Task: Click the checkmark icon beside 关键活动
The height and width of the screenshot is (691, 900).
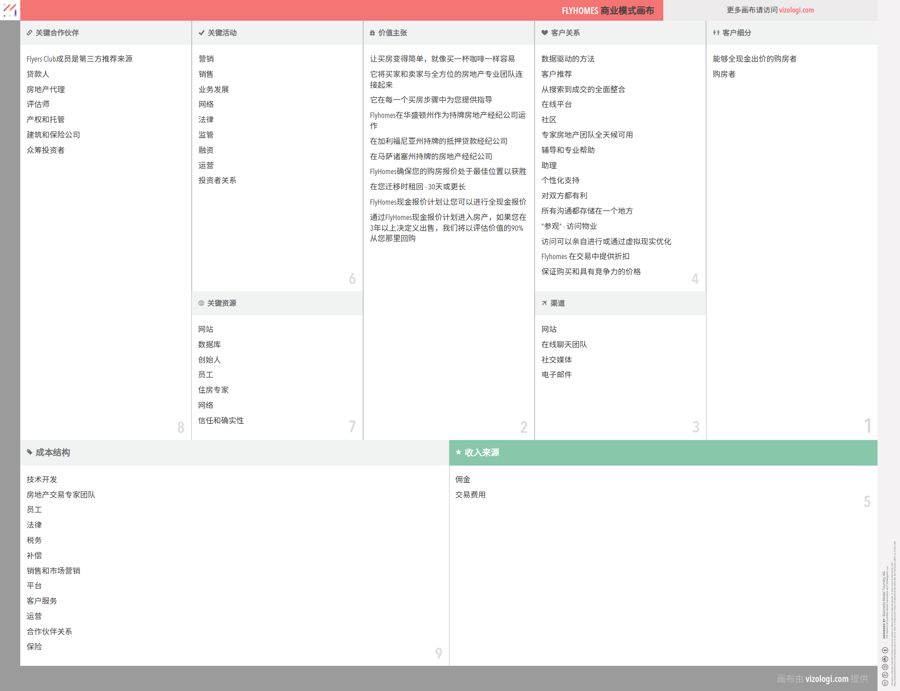Action: (x=202, y=33)
